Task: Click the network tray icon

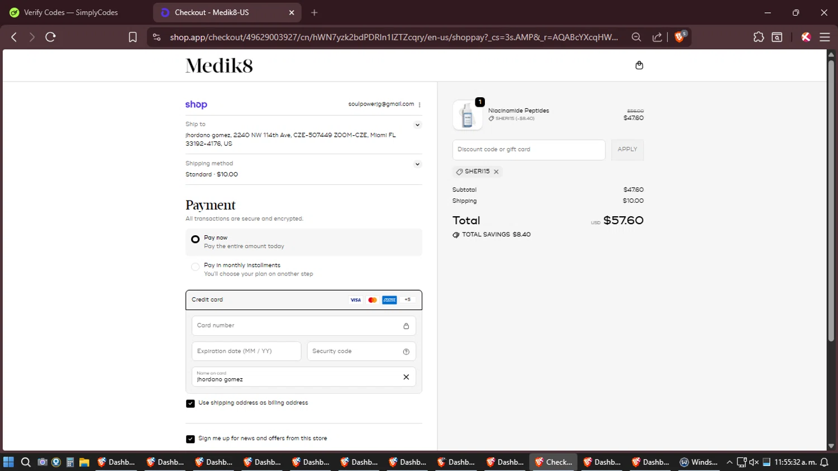Action: [741, 462]
